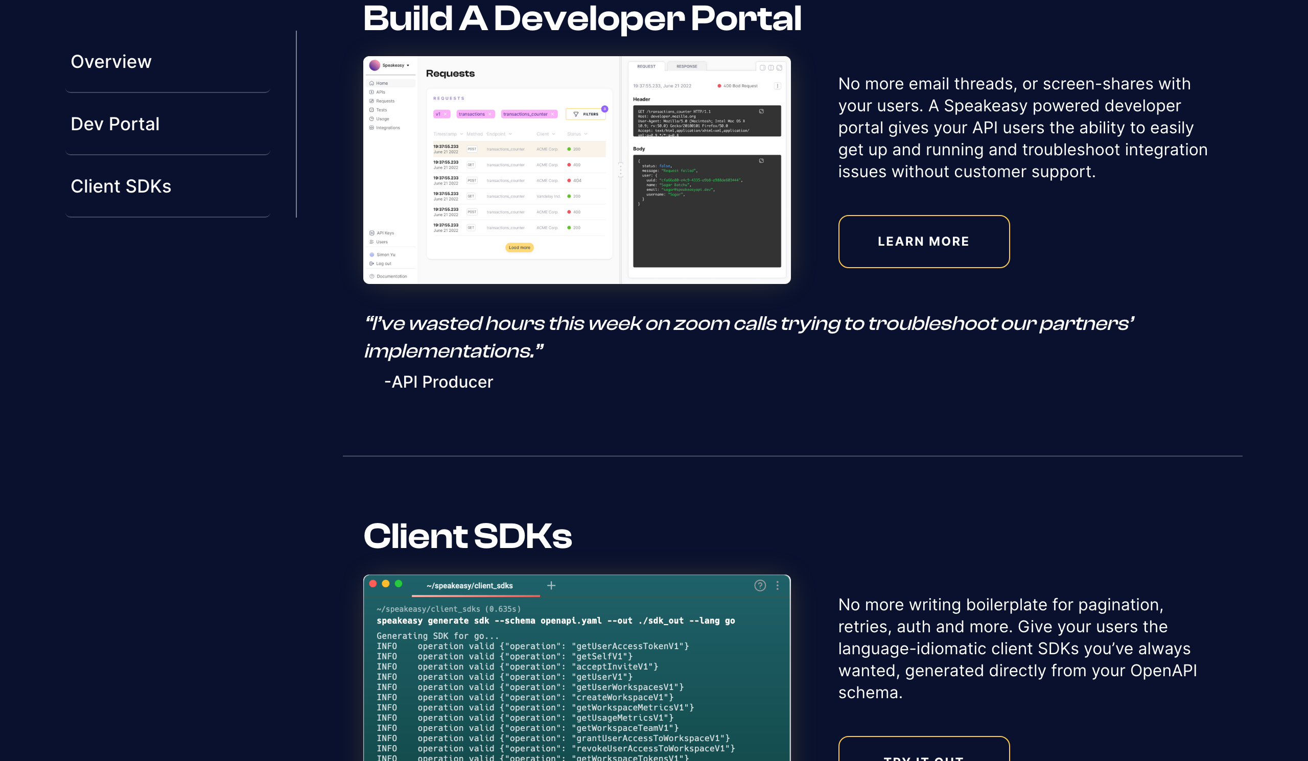
Task: Open the Timestamp column sort dropdown
Action: tap(461, 134)
